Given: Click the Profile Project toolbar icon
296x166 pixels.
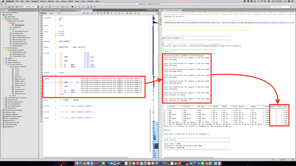Looking at the screenshot, I should pyautogui.click(x=67, y=7).
